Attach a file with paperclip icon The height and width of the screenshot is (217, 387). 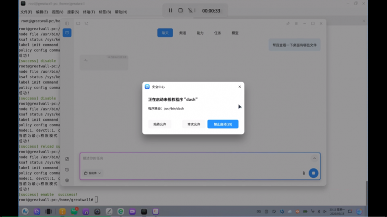point(304,173)
